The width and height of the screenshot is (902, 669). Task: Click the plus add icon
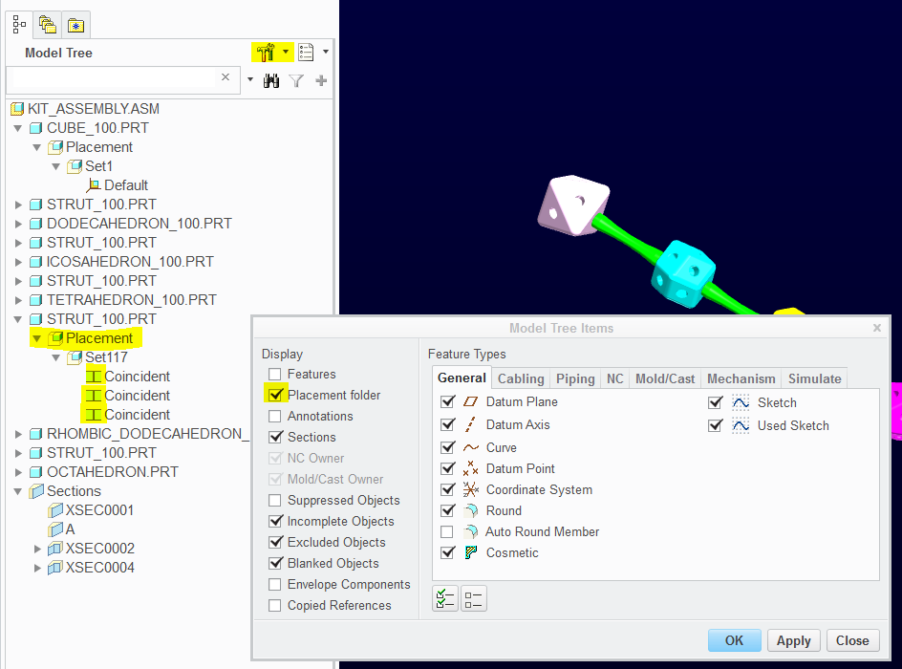pos(321,80)
